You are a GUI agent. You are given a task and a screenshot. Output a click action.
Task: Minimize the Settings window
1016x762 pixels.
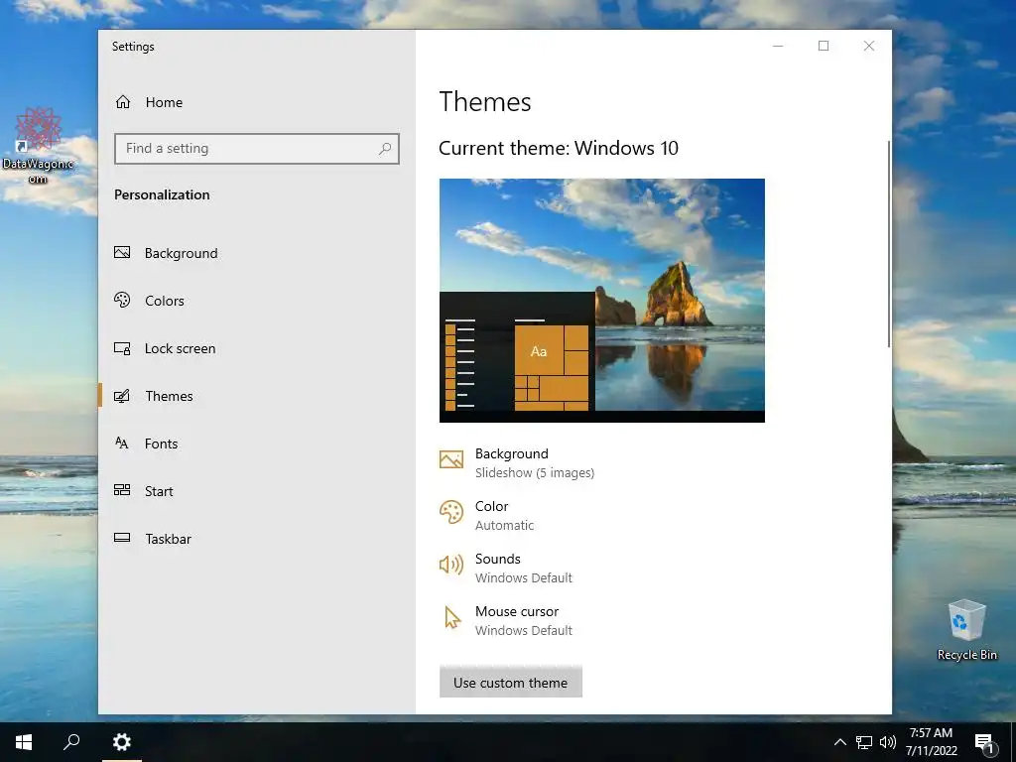778,46
